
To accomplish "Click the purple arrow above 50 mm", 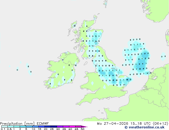I will pyautogui.click(x=84, y=127).
